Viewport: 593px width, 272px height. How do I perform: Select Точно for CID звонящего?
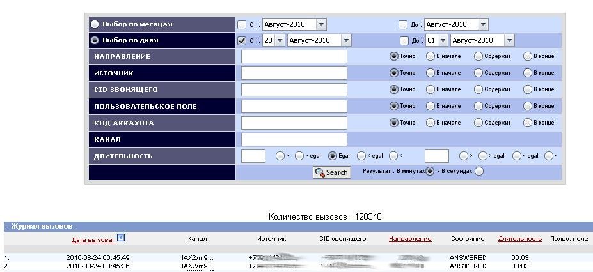point(394,89)
